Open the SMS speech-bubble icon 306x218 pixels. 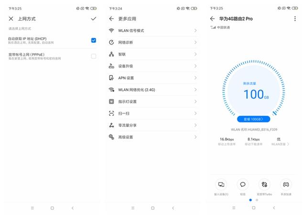click(x=243, y=184)
